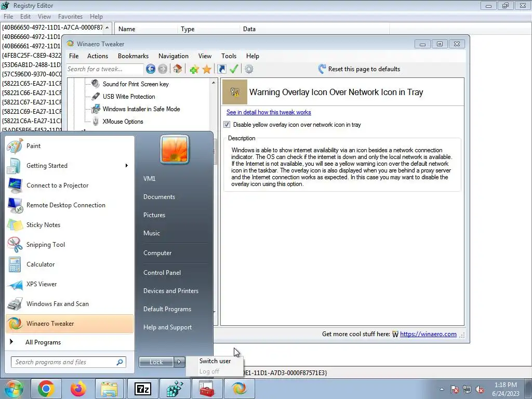
Task: Open the Edit menu in Registry Editor
Action: click(x=25, y=17)
